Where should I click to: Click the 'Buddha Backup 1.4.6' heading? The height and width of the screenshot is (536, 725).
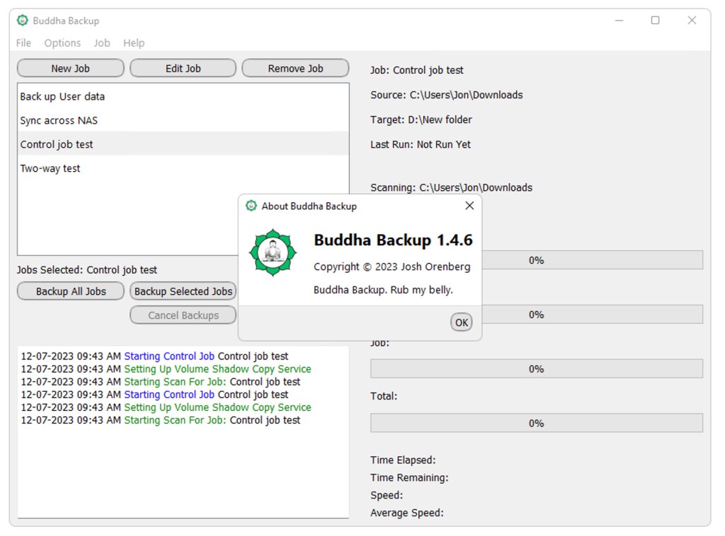393,240
